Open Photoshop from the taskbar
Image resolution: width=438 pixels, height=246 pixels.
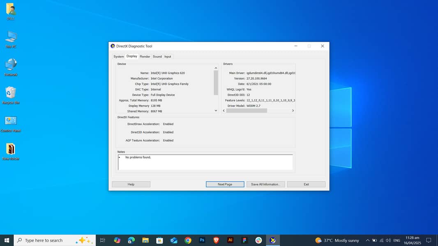pyautogui.click(x=202, y=240)
